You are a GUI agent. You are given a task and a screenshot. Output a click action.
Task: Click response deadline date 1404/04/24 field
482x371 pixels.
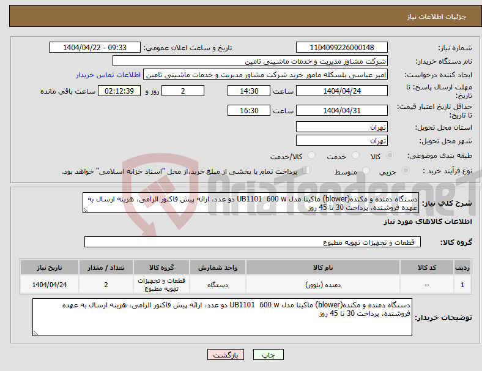pos(341,91)
